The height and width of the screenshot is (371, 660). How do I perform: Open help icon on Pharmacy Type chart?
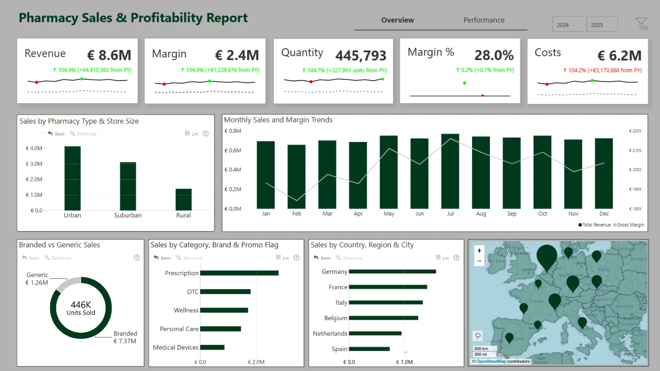point(206,134)
